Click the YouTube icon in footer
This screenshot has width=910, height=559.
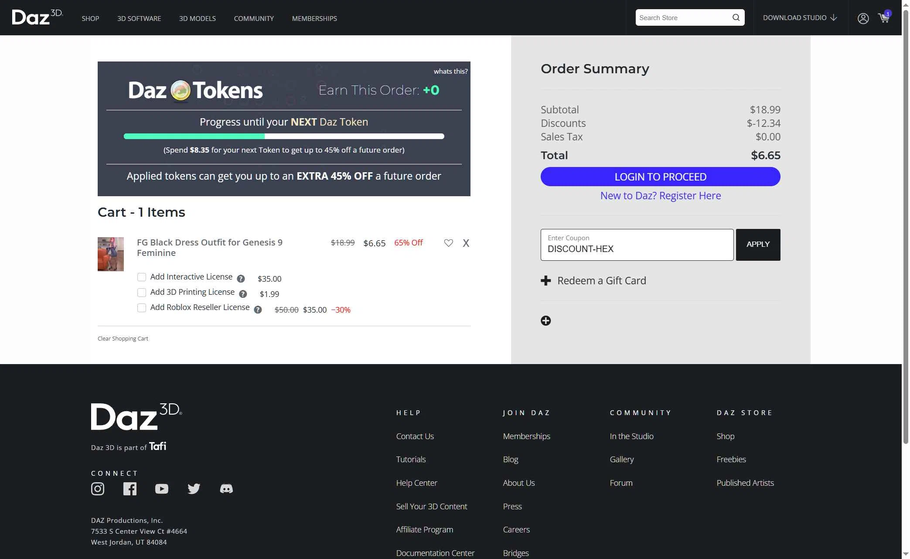pyautogui.click(x=161, y=489)
